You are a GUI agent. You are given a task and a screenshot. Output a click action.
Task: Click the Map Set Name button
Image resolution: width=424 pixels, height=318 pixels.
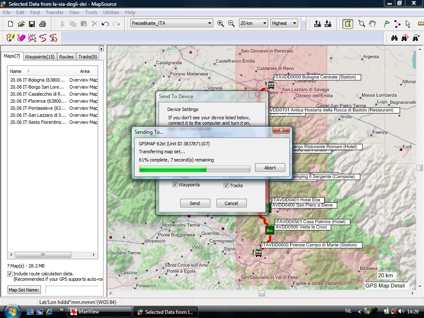point(24,290)
